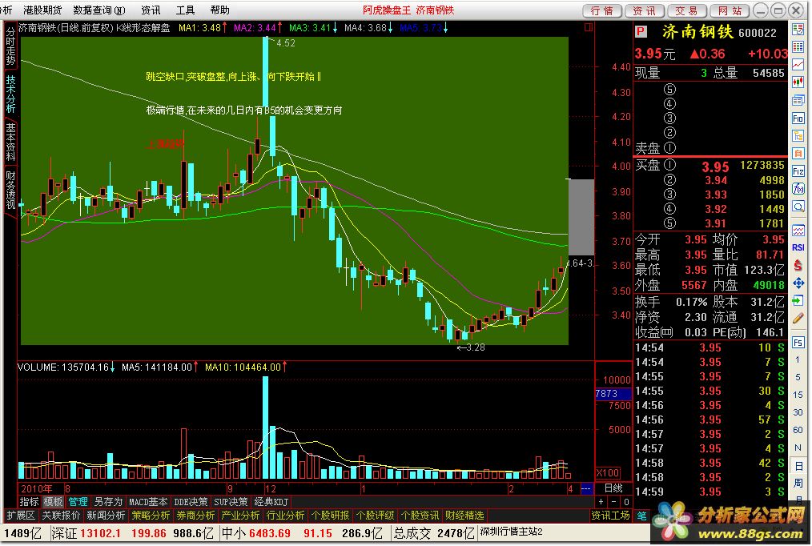Click the FS icon in the right toolbar
The height and width of the screenshot is (546, 812).
pos(798,342)
